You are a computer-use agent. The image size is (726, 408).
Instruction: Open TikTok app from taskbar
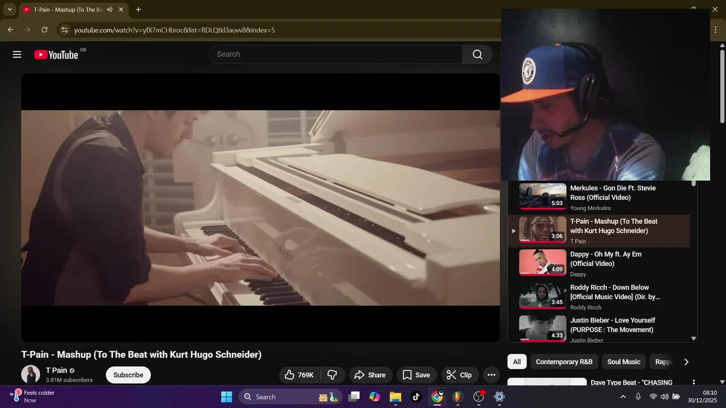click(x=416, y=397)
